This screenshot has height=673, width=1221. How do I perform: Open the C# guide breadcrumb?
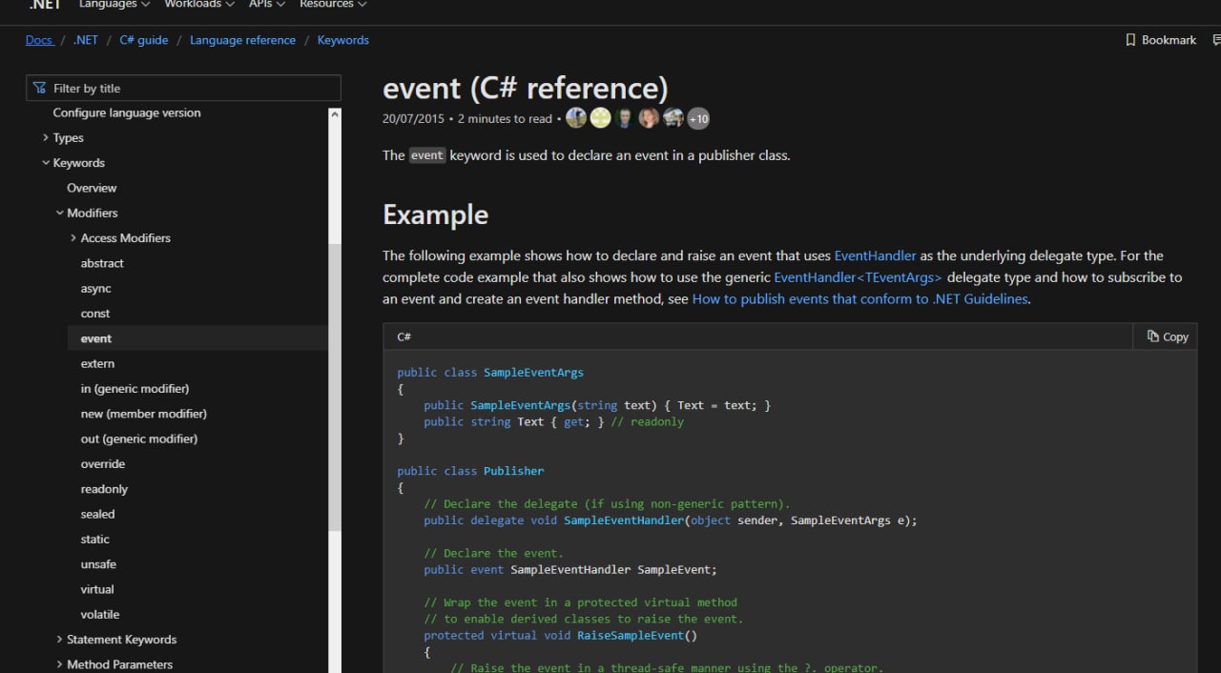point(143,40)
